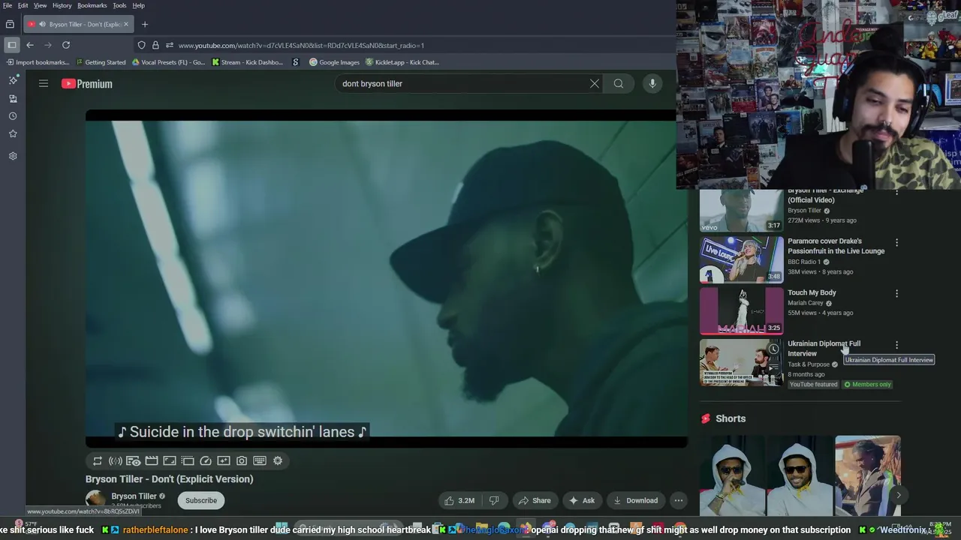Screen dimensions: 961x540
Task: Open Import bookmarks in bookmarks bar
Action: pyautogui.click(x=38, y=62)
